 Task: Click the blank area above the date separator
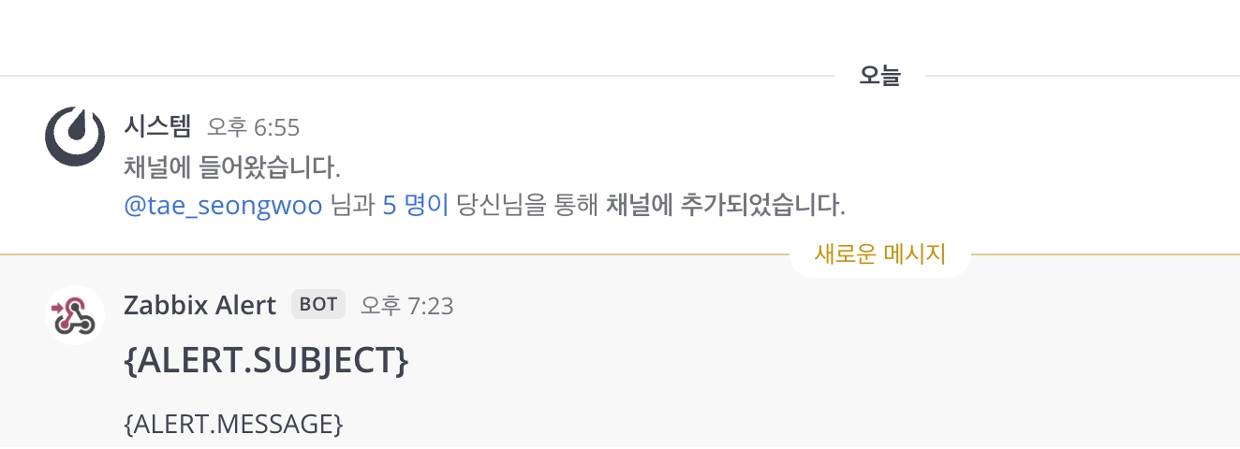click(x=562, y=33)
